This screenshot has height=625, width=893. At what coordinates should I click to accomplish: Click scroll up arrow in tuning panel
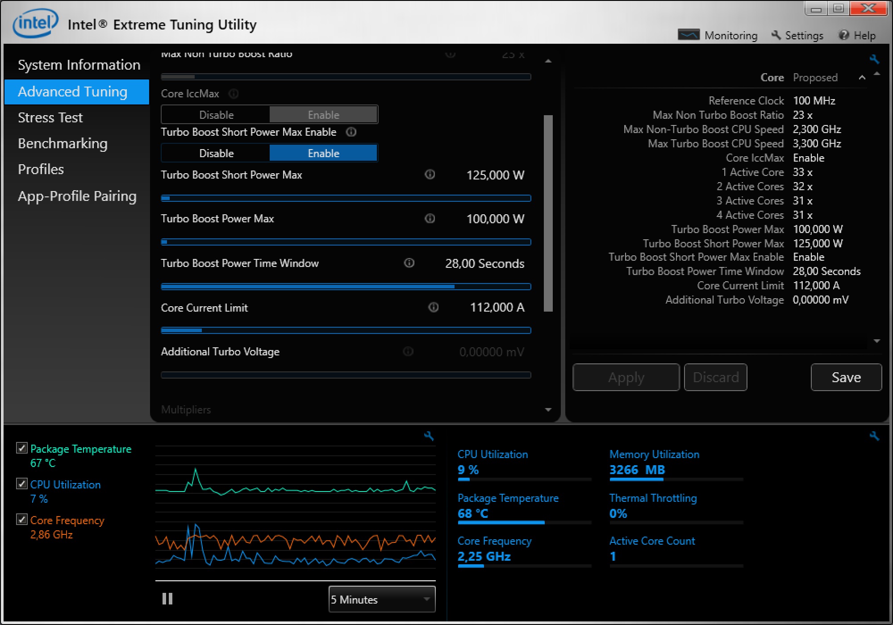pos(548,61)
